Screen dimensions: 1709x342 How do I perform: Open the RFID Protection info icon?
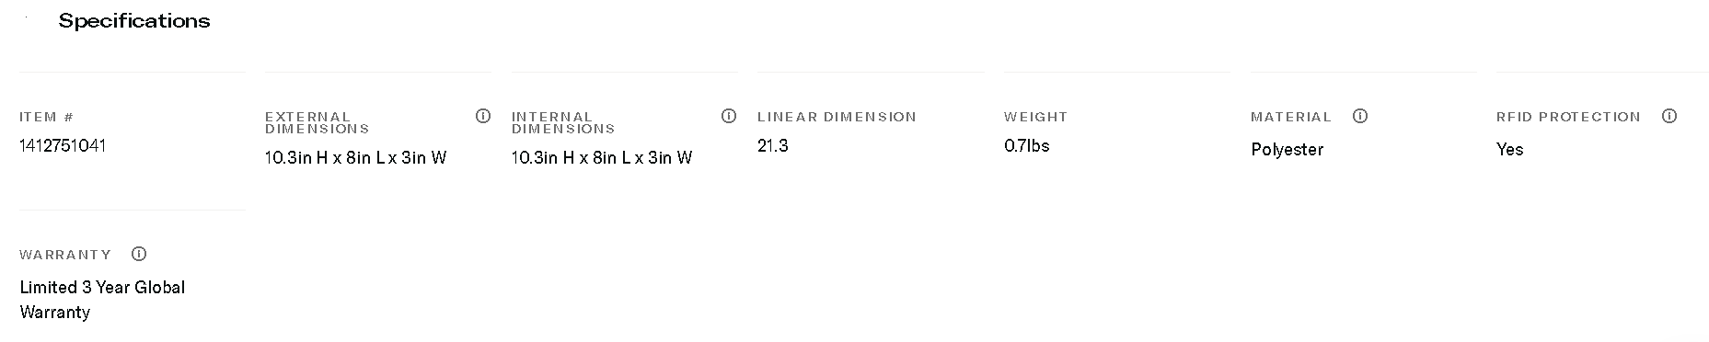click(1669, 116)
